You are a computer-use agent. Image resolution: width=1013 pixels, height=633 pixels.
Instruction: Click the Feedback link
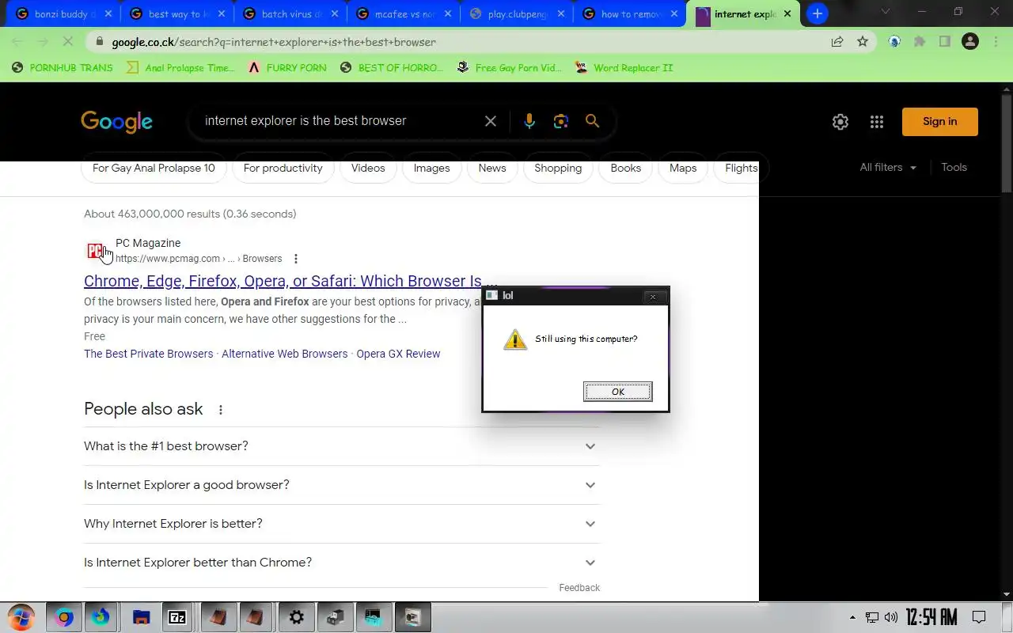[579, 588]
